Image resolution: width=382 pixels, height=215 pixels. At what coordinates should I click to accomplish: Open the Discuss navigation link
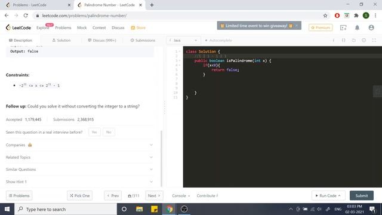click(118, 28)
